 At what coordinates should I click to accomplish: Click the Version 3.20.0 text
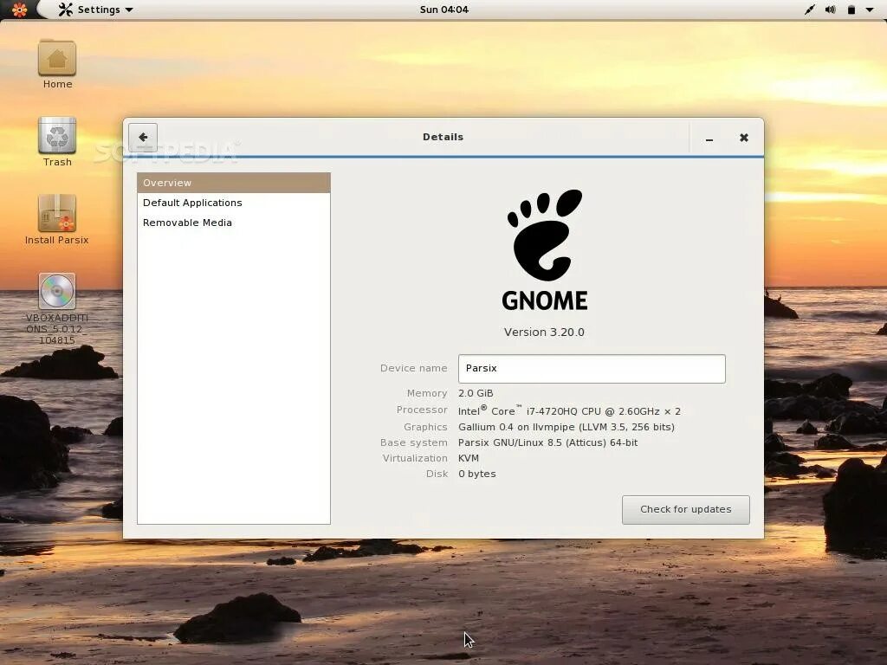click(x=544, y=332)
